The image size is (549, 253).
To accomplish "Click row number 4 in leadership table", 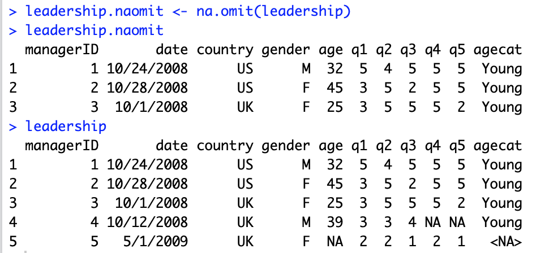I will 13,223.
